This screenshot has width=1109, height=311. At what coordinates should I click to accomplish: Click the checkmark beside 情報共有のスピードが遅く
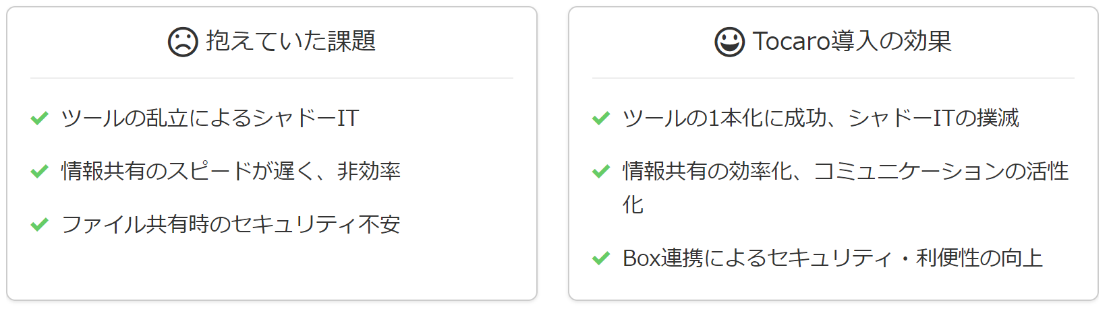pos(40,171)
